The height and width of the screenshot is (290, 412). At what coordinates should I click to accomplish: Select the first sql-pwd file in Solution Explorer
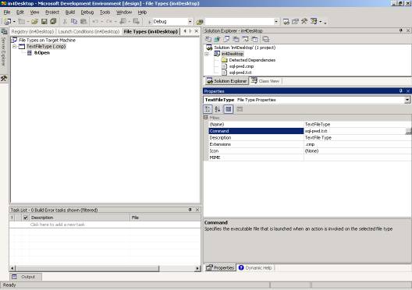point(238,66)
